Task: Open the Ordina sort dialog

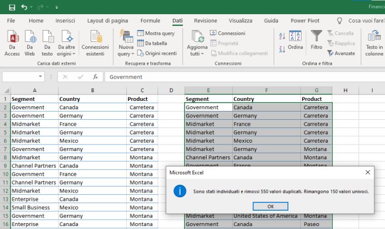Action: (295, 40)
